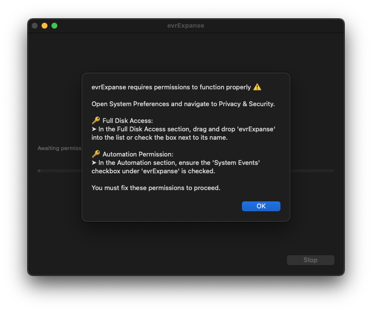Screen dimensions: 372x312
Task: Click the 'Awaiting permiss' status label
Action: coord(59,148)
